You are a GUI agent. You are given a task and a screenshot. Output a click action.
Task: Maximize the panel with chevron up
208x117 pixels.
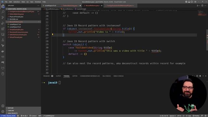click(203, 76)
